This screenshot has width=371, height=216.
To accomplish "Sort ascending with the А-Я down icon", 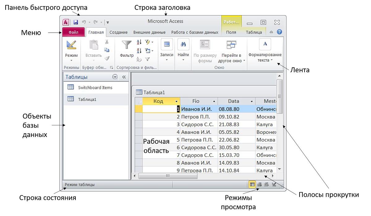I will click(139, 42).
